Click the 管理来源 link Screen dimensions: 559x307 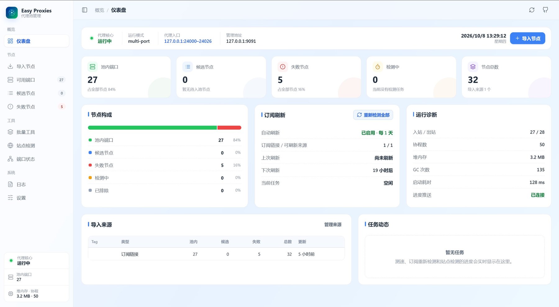(x=333, y=224)
